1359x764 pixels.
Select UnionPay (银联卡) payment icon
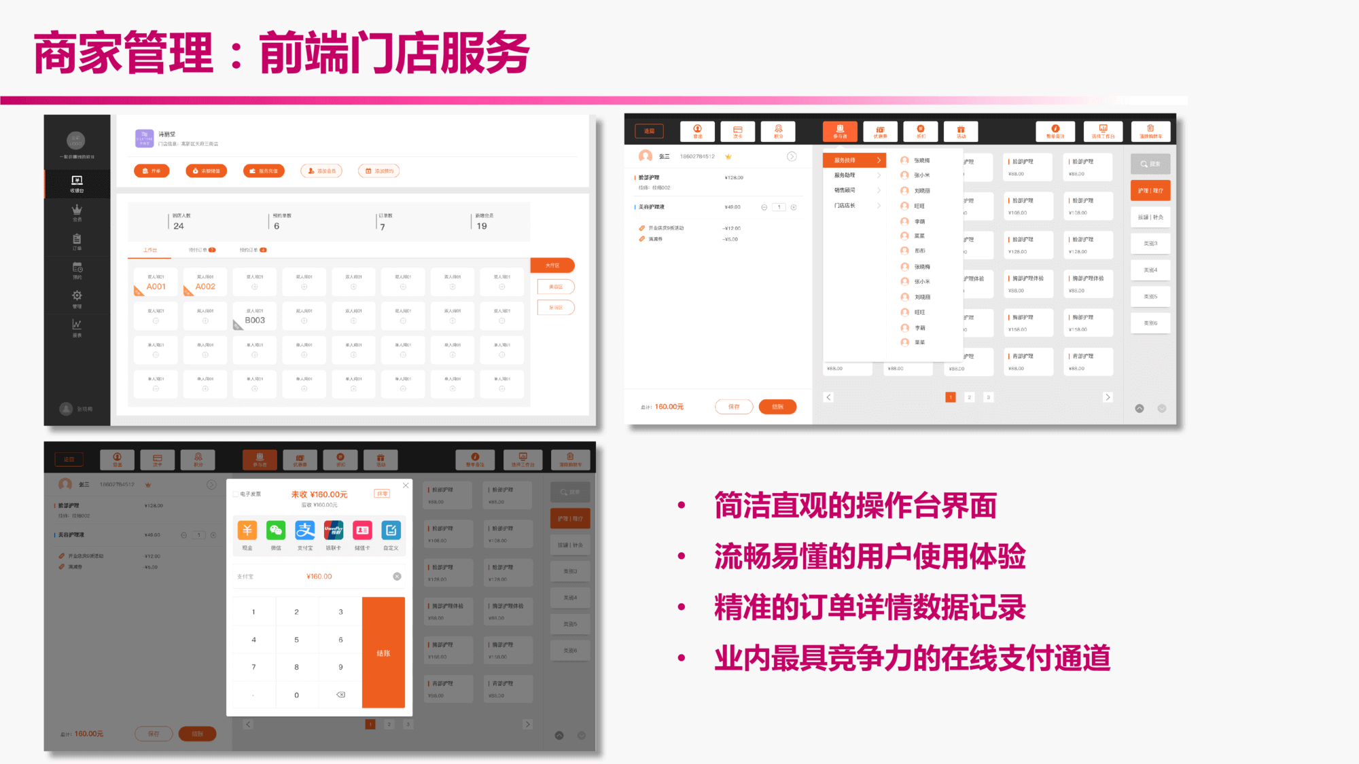click(334, 531)
